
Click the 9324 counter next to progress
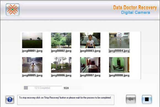(x=66, y=88)
